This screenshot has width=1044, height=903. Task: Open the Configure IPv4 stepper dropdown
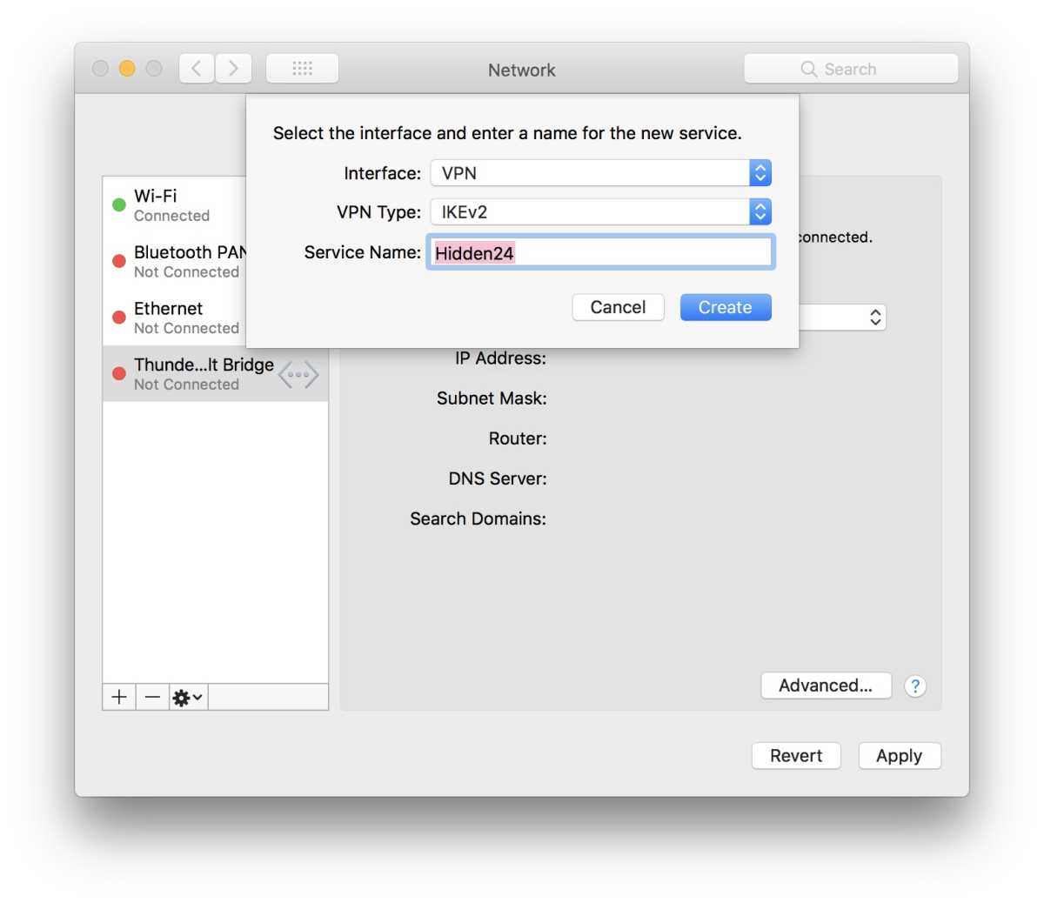pyautogui.click(x=874, y=317)
